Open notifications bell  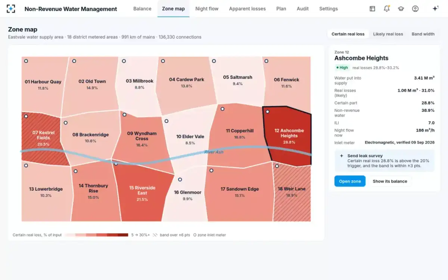tap(387, 9)
